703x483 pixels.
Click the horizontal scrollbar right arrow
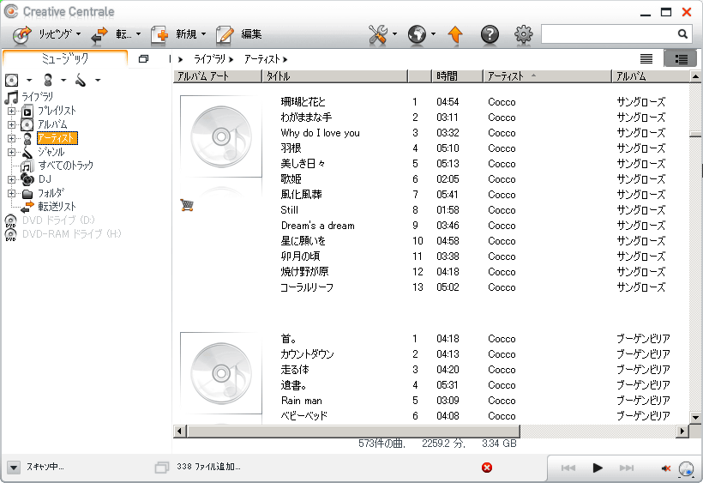pos(682,432)
